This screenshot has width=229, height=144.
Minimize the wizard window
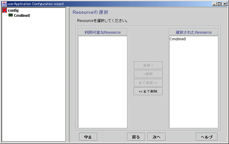coord(214,4)
